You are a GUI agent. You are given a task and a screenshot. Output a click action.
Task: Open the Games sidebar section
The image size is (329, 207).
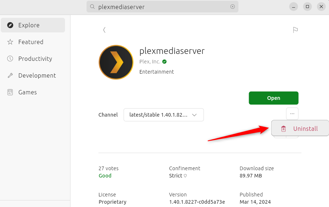(x=33, y=92)
